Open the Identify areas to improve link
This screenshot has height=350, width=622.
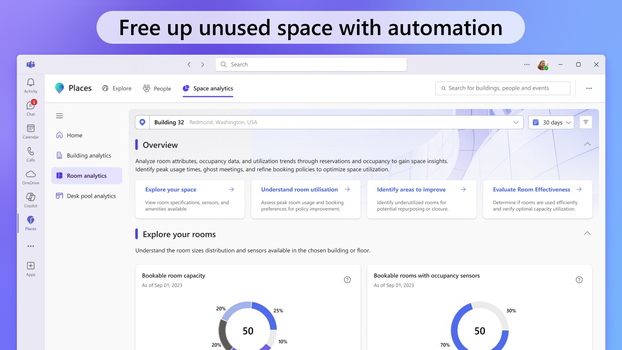(x=411, y=190)
